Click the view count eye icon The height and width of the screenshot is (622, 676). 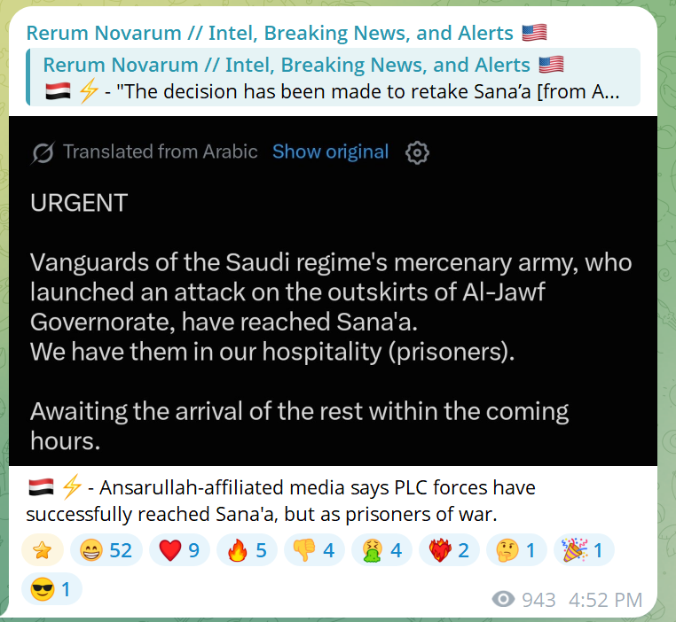coord(503,599)
